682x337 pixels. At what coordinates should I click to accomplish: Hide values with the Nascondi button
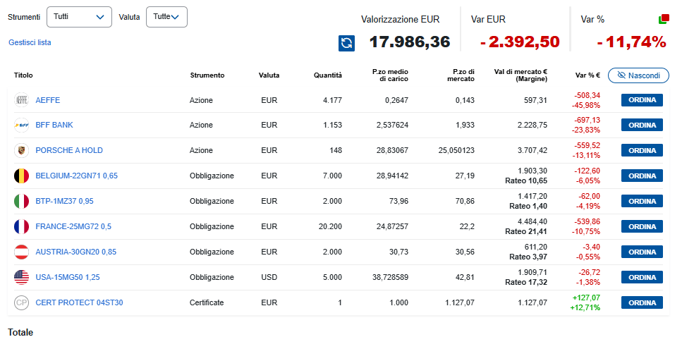638,75
